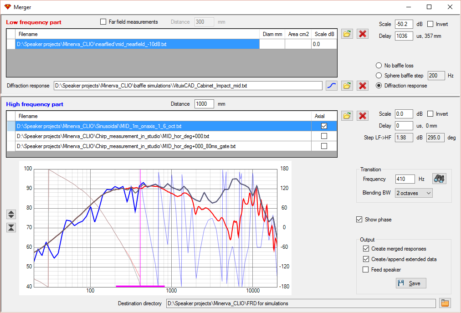The width and height of the screenshot is (461, 313).
Task: Click high frequency Scale field
Action: (x=404, y=114)
